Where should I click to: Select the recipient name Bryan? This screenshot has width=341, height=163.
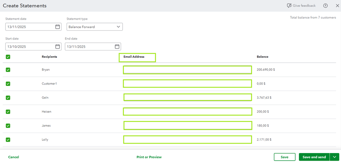click(x=45, y=70)
